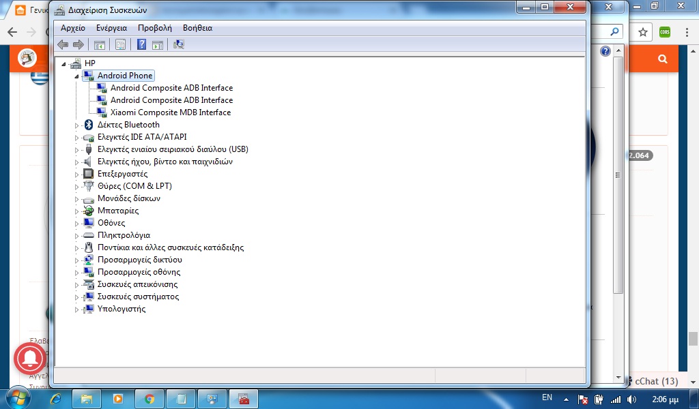Screen dimensions: 699x409
Task: Expand the Προσαρμογείς δικτύου node
Action: click(x=76, y=261)
